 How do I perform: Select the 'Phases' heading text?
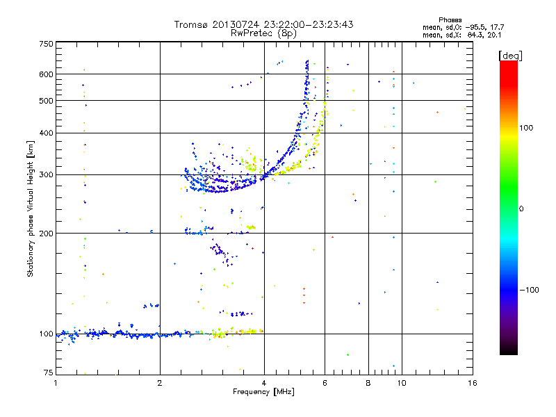pyautogui.click(x=450, y=20)
